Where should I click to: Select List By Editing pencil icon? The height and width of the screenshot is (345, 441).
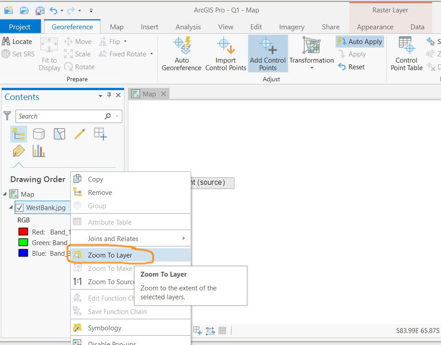point(80,134)
